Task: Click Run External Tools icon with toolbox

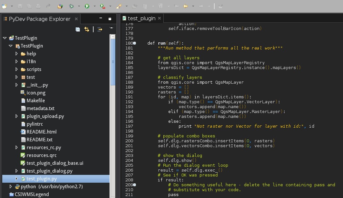Action: coord(103,6)
